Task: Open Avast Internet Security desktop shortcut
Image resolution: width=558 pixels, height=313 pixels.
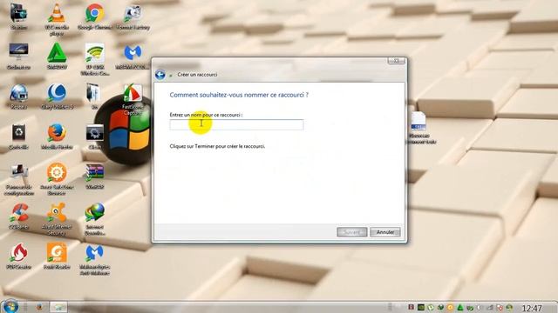Action: 57,219
